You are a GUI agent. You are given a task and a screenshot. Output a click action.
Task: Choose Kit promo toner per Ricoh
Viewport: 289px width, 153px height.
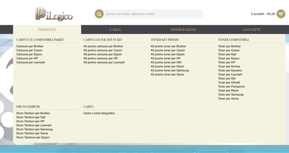pos(167,67)
